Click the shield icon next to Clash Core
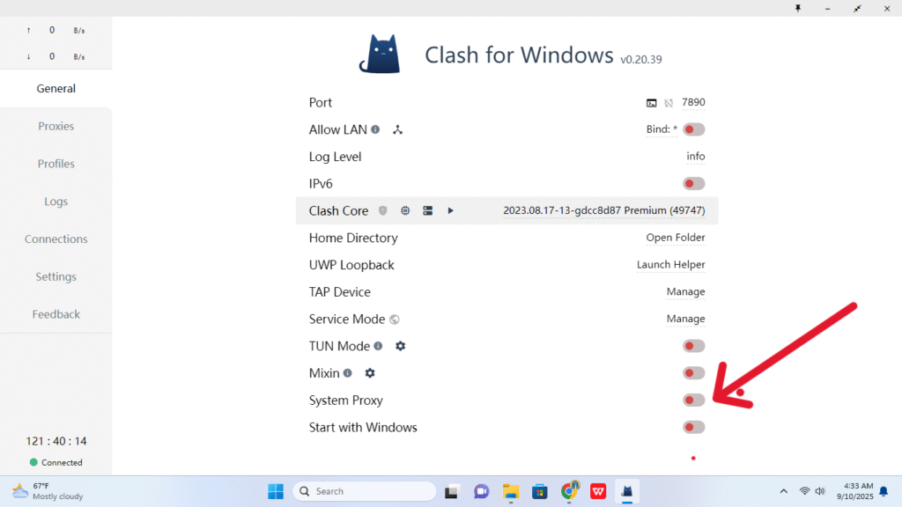Viewport: 902px width, 507px height. click(382, 211)
